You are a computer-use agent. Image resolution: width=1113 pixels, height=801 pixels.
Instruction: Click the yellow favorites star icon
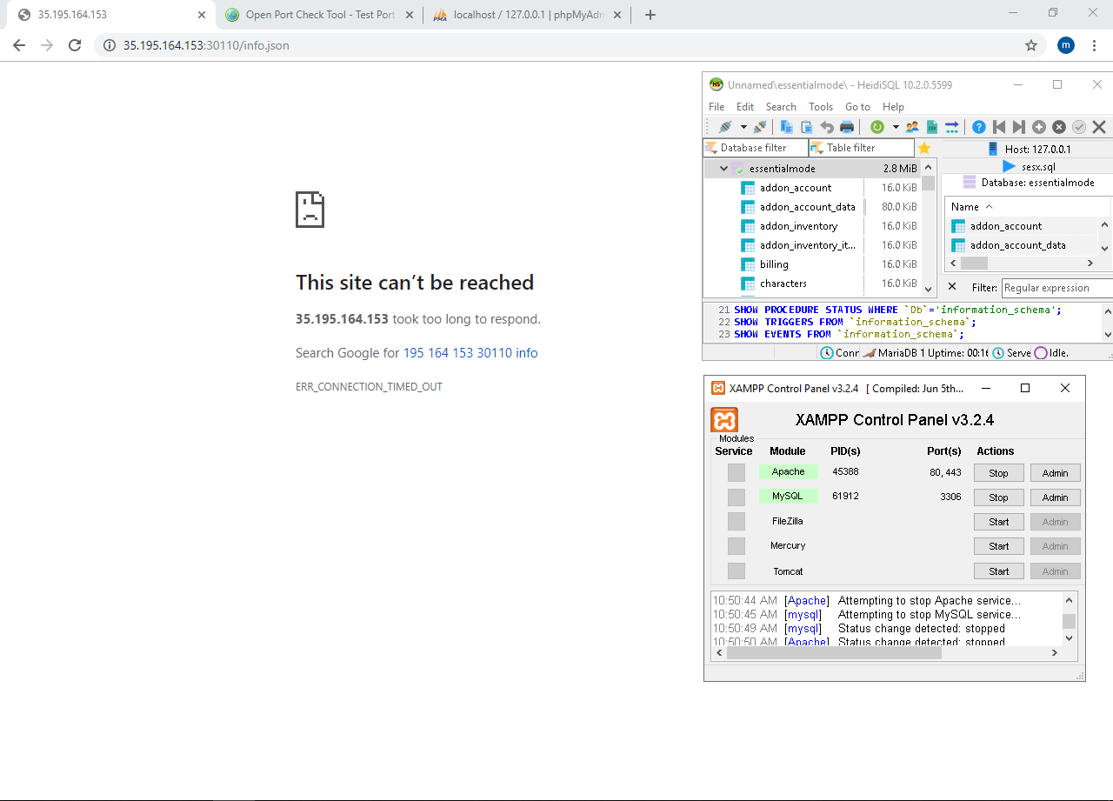[924, 148]
